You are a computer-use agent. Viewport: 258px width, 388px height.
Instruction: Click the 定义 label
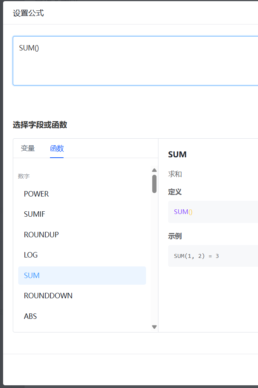175,192
